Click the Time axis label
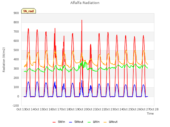 click(x=150, y=114)
